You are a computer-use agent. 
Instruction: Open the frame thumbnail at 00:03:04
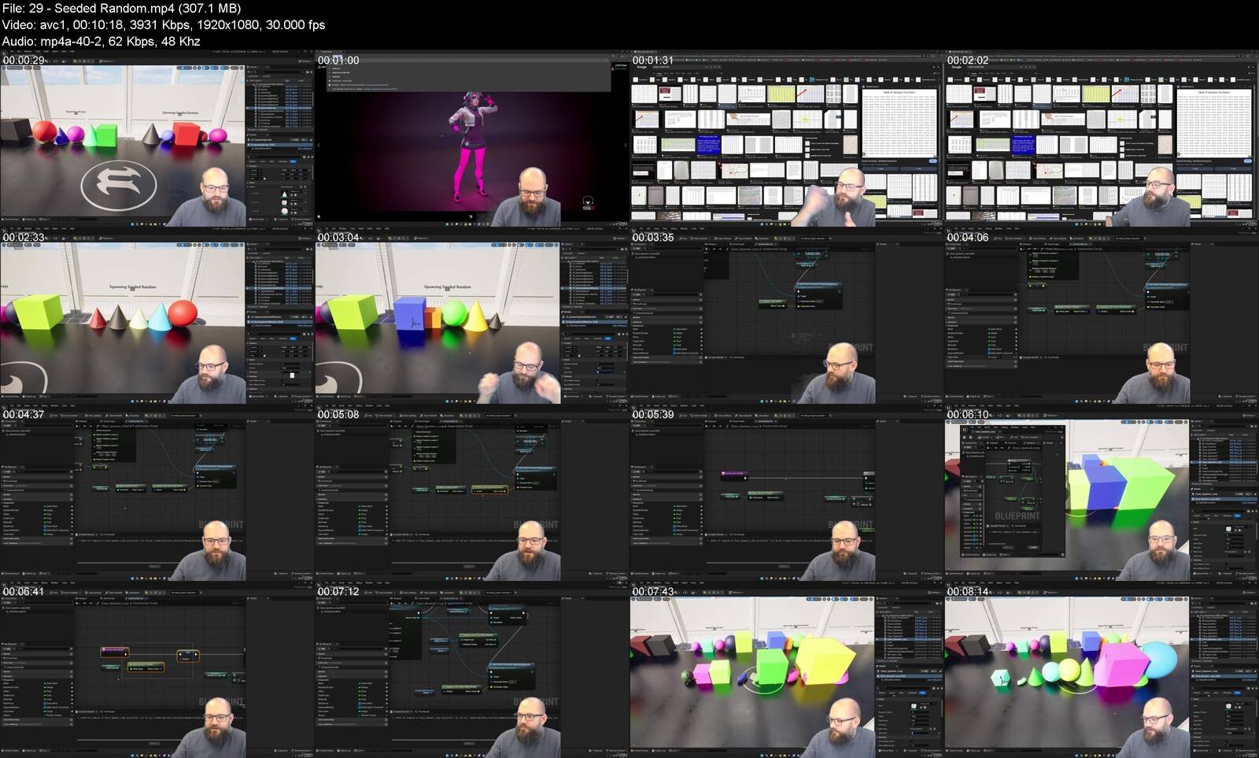(472, 316)
